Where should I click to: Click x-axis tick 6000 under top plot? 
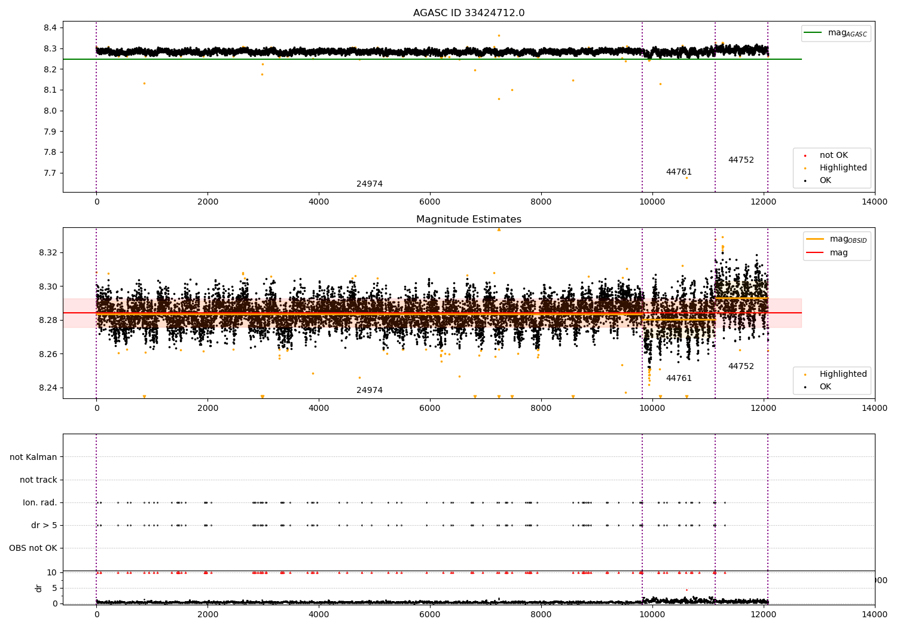(x=430, y=202)
